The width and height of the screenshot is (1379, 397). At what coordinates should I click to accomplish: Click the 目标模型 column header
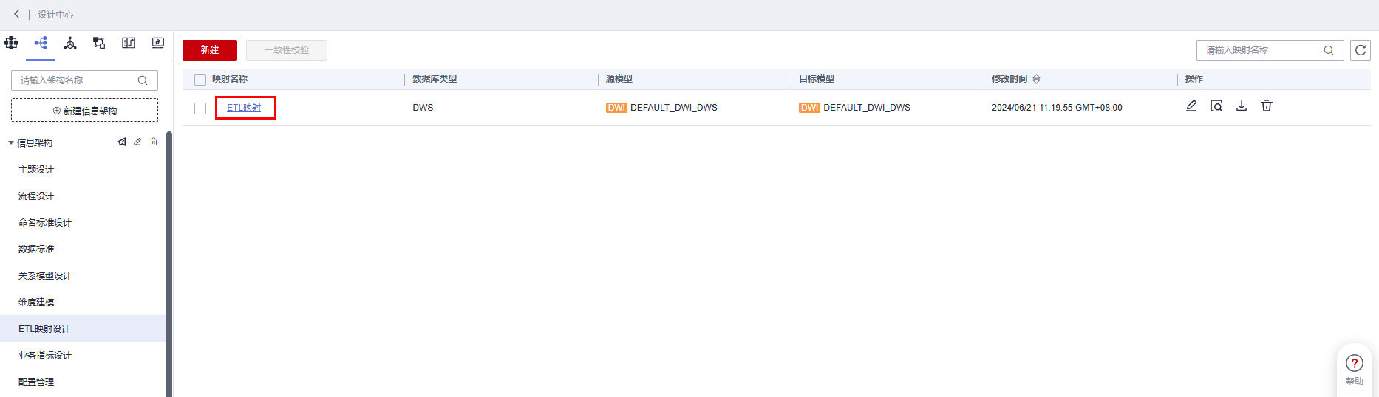[817, 79]
